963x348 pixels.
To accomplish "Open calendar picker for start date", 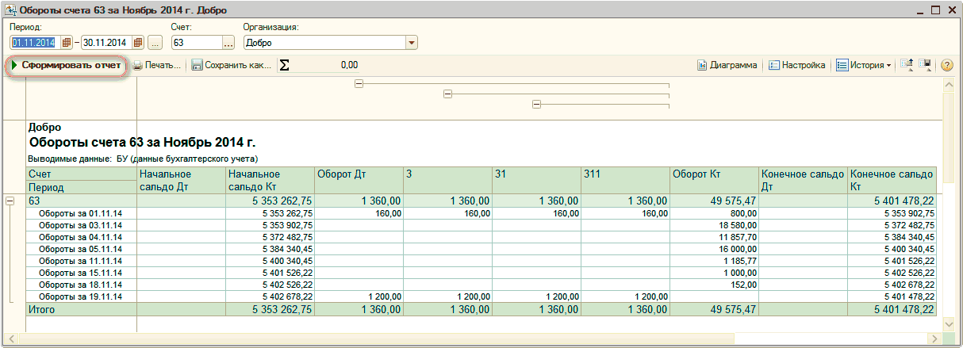I will pos(67,43).
